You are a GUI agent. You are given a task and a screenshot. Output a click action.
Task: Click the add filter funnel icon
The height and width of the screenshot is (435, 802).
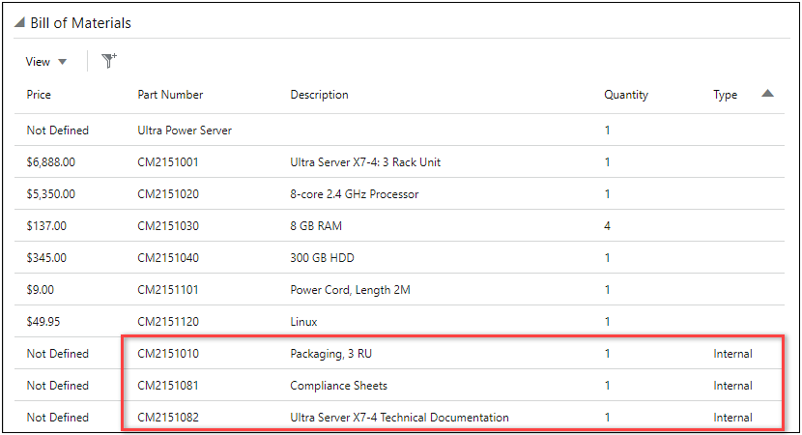(109, 61)
